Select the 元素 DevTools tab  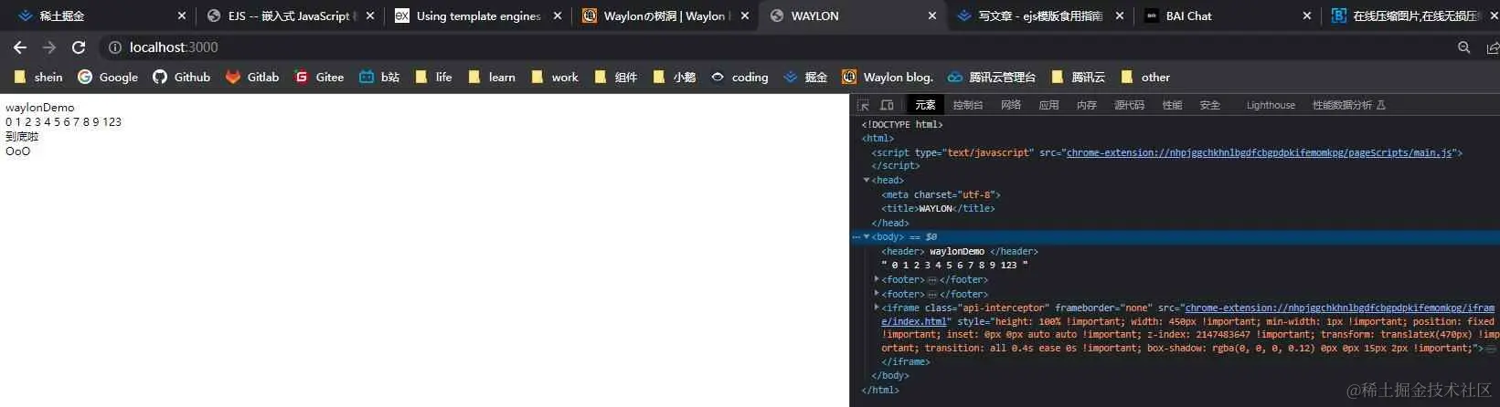coord(925,105)
